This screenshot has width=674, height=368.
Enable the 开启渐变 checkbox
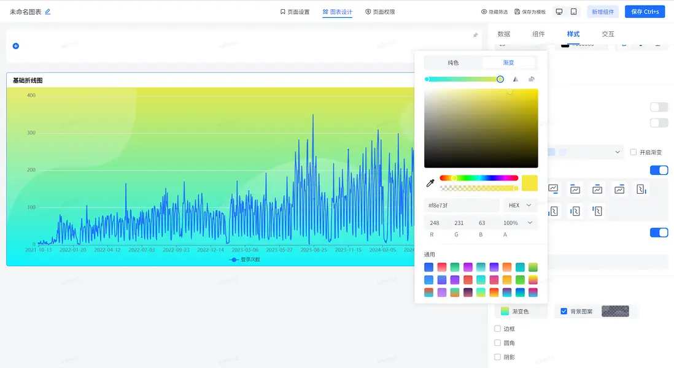pyautogui.click(x=634, y=152)
